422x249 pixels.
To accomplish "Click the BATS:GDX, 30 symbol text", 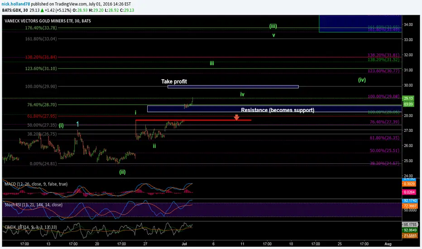I will (15, 10).
